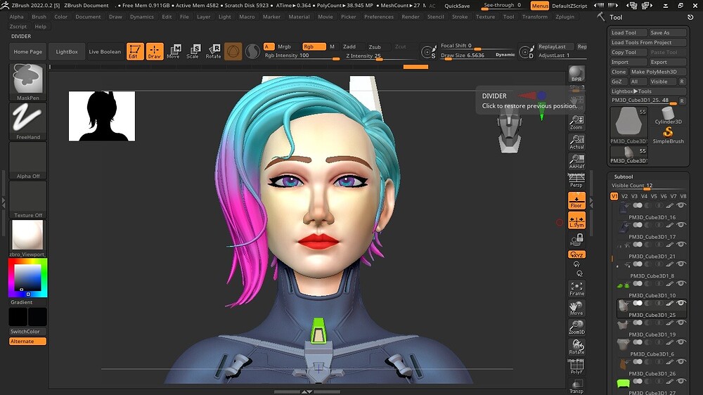Select the V2 subtool visibility set

tap(624, 196)
